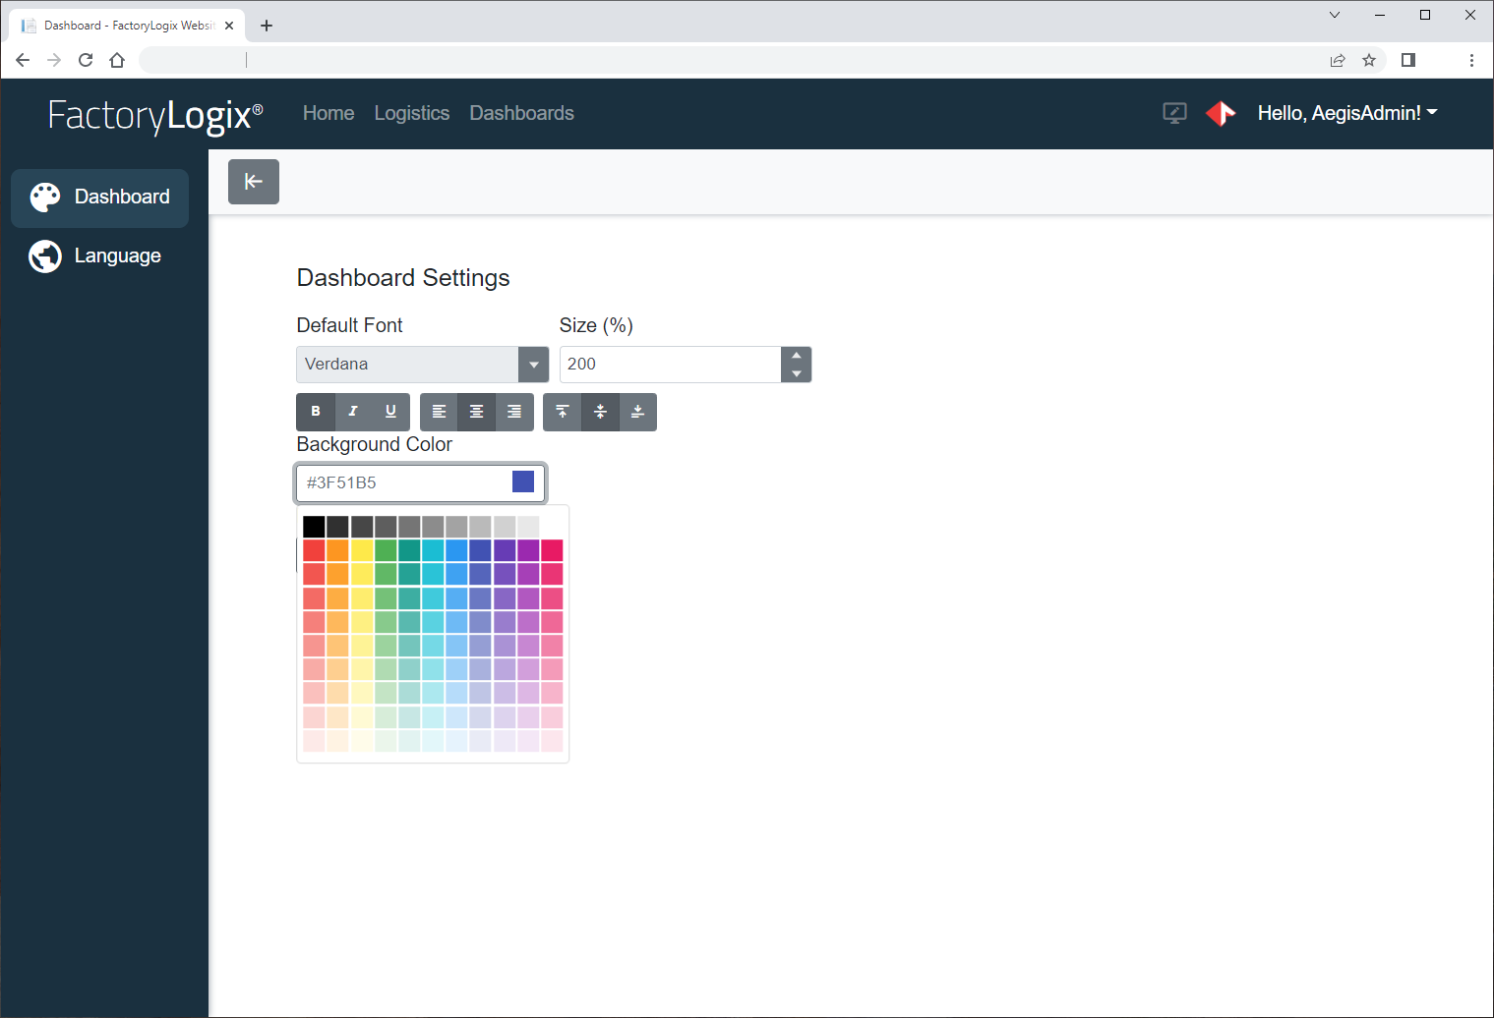Open the Language section in sidebar
Viewport: 1494px width, 1019px height.
(99, 255)
